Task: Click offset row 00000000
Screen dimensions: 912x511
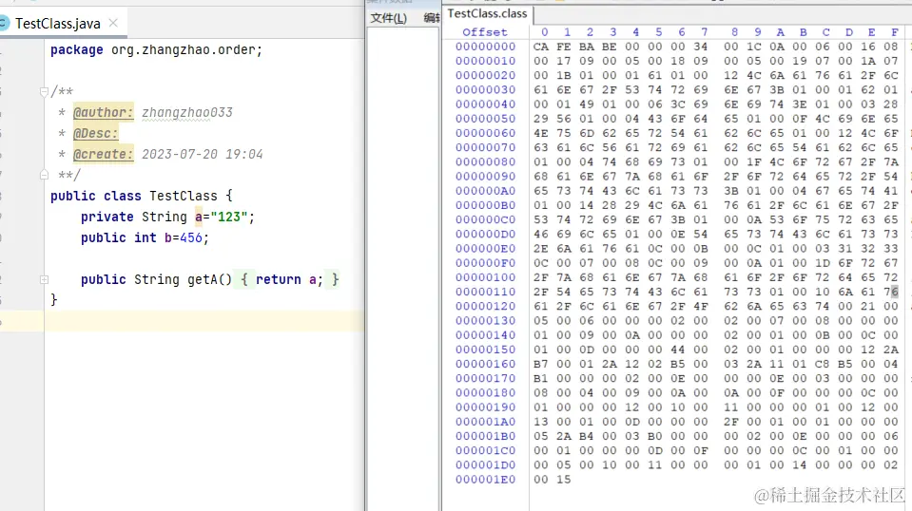Action: point(485,47)
